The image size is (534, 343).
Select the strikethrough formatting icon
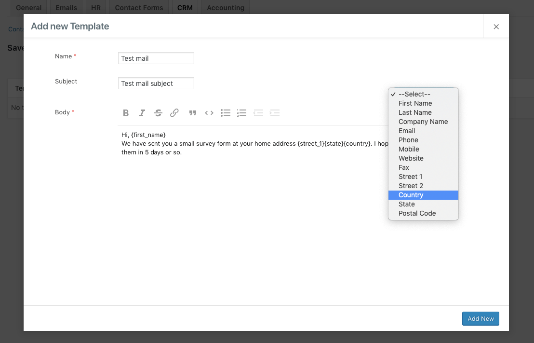[158, 113]
